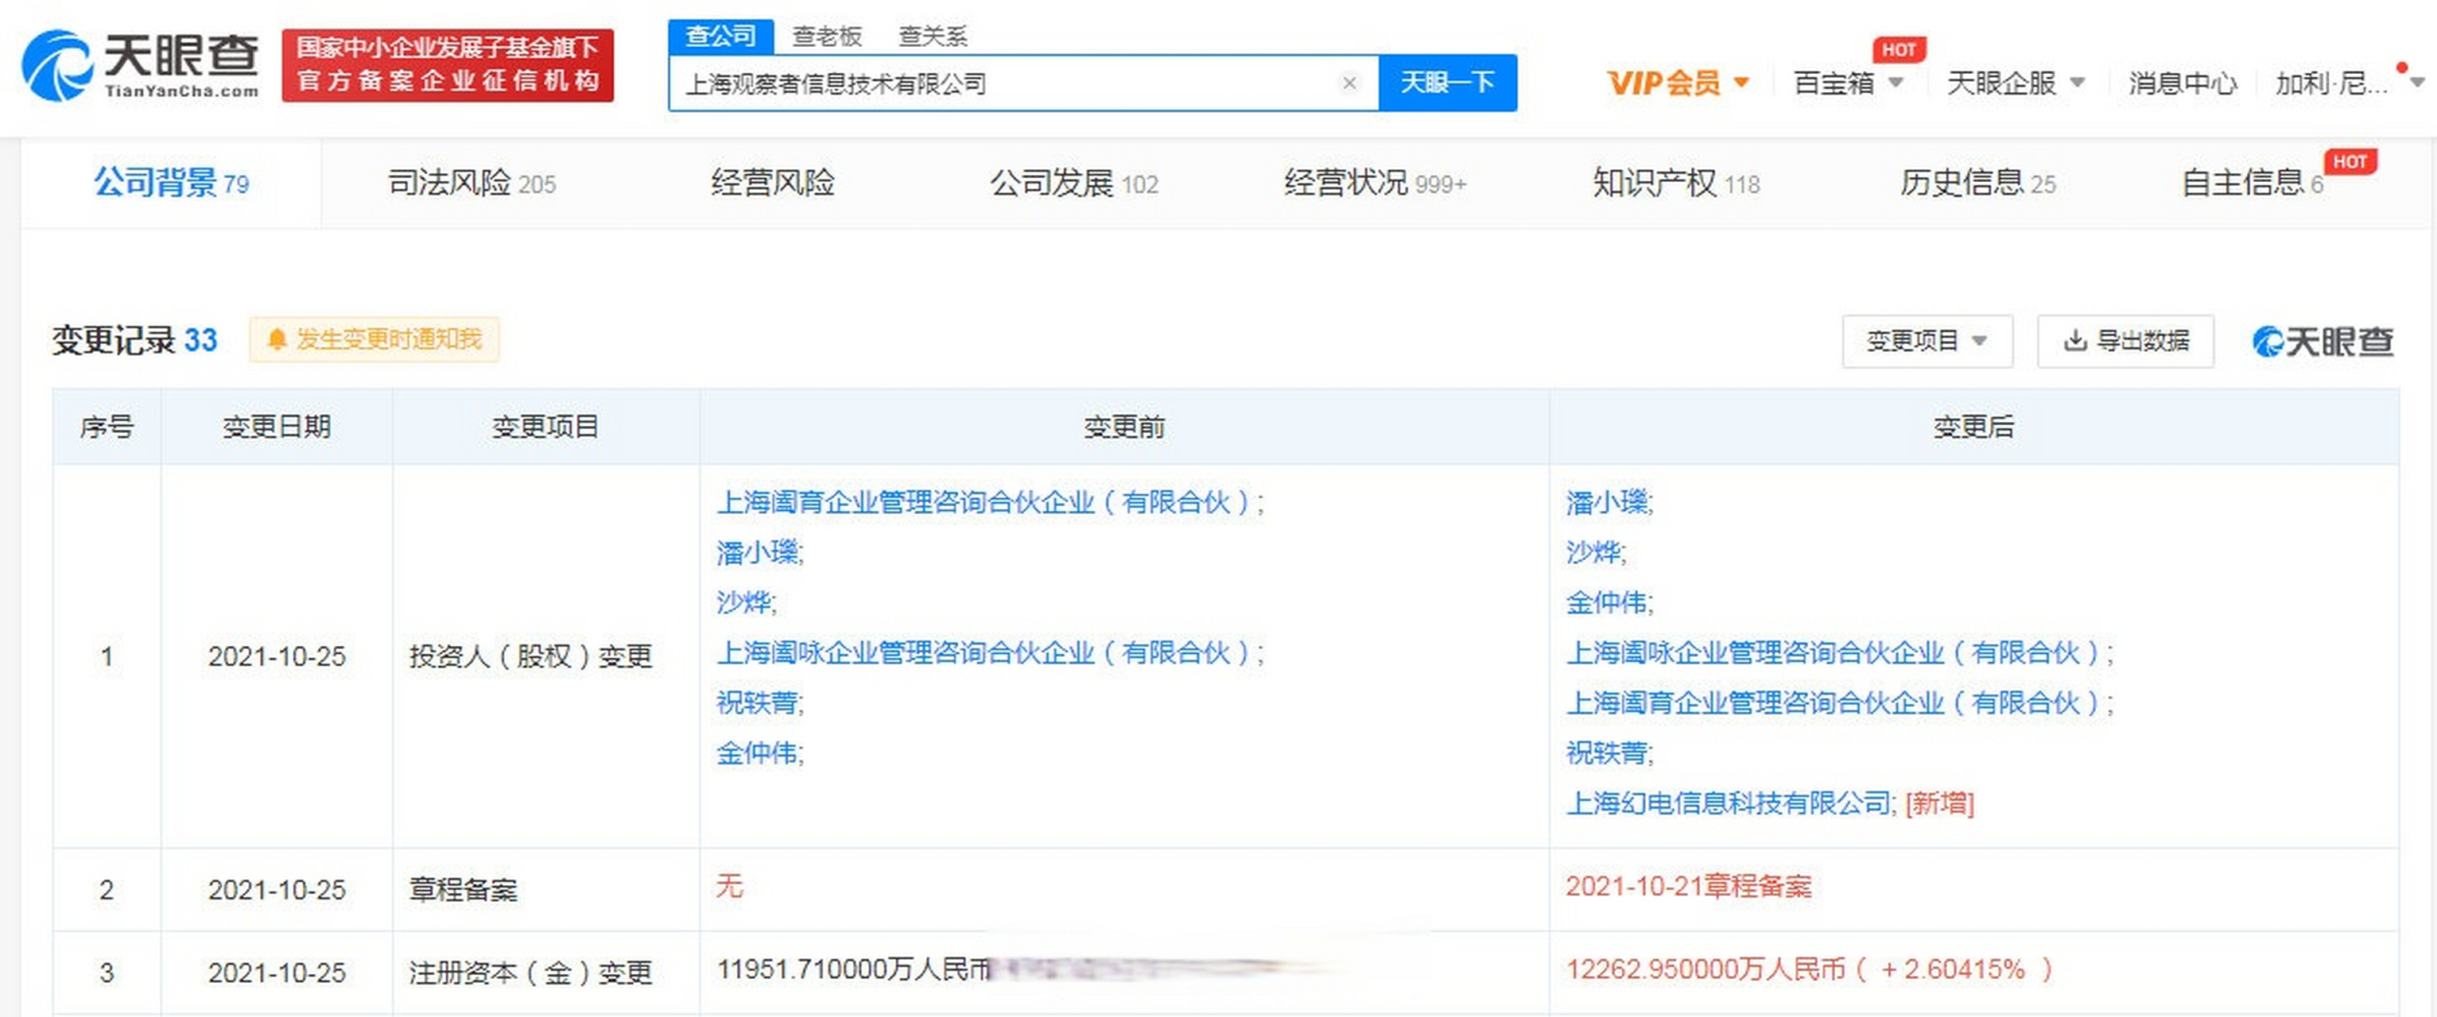Open 上海幻电信息科技有限公司 link
2437x1017 pixels.
pos(1729,803)
